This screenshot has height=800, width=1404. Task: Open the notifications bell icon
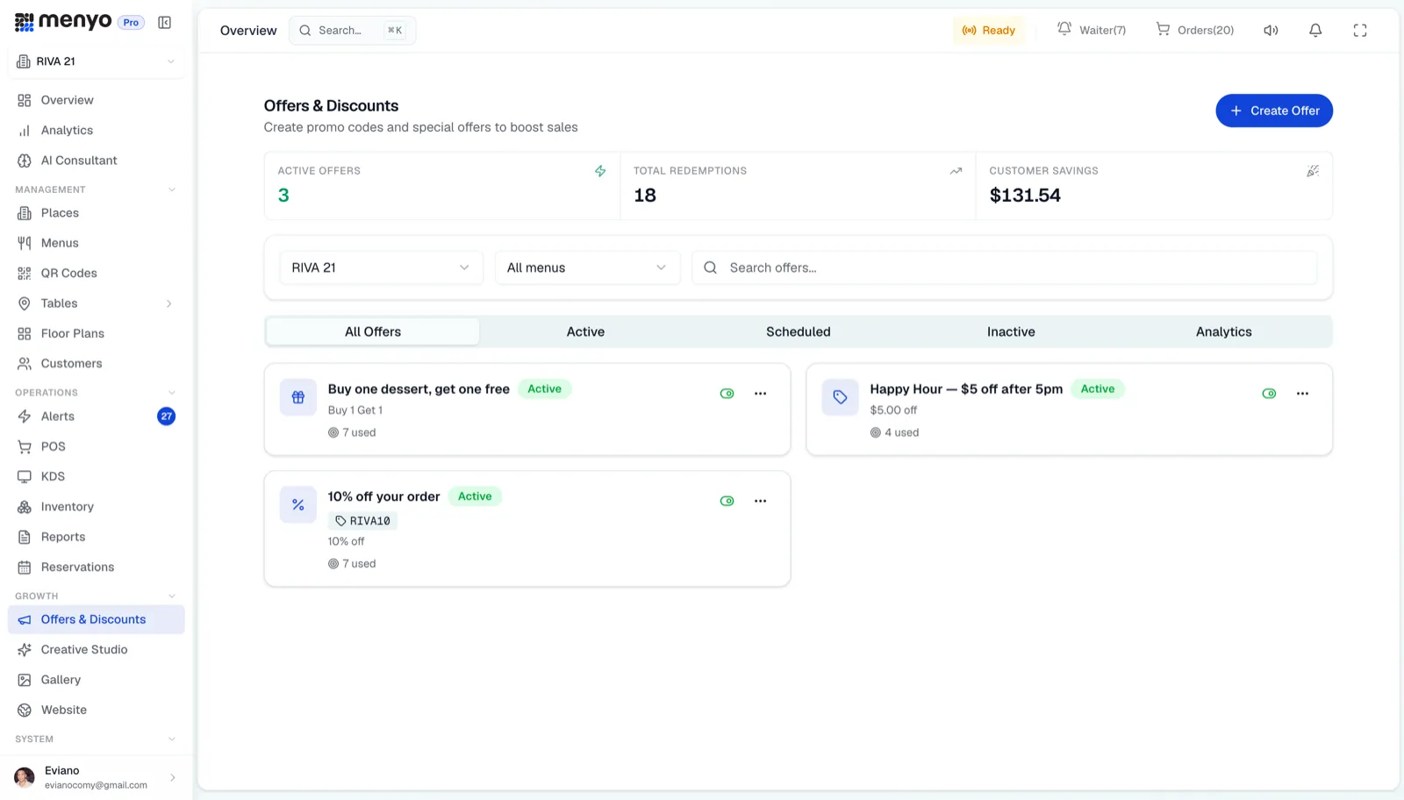(x=1315, y=31)
